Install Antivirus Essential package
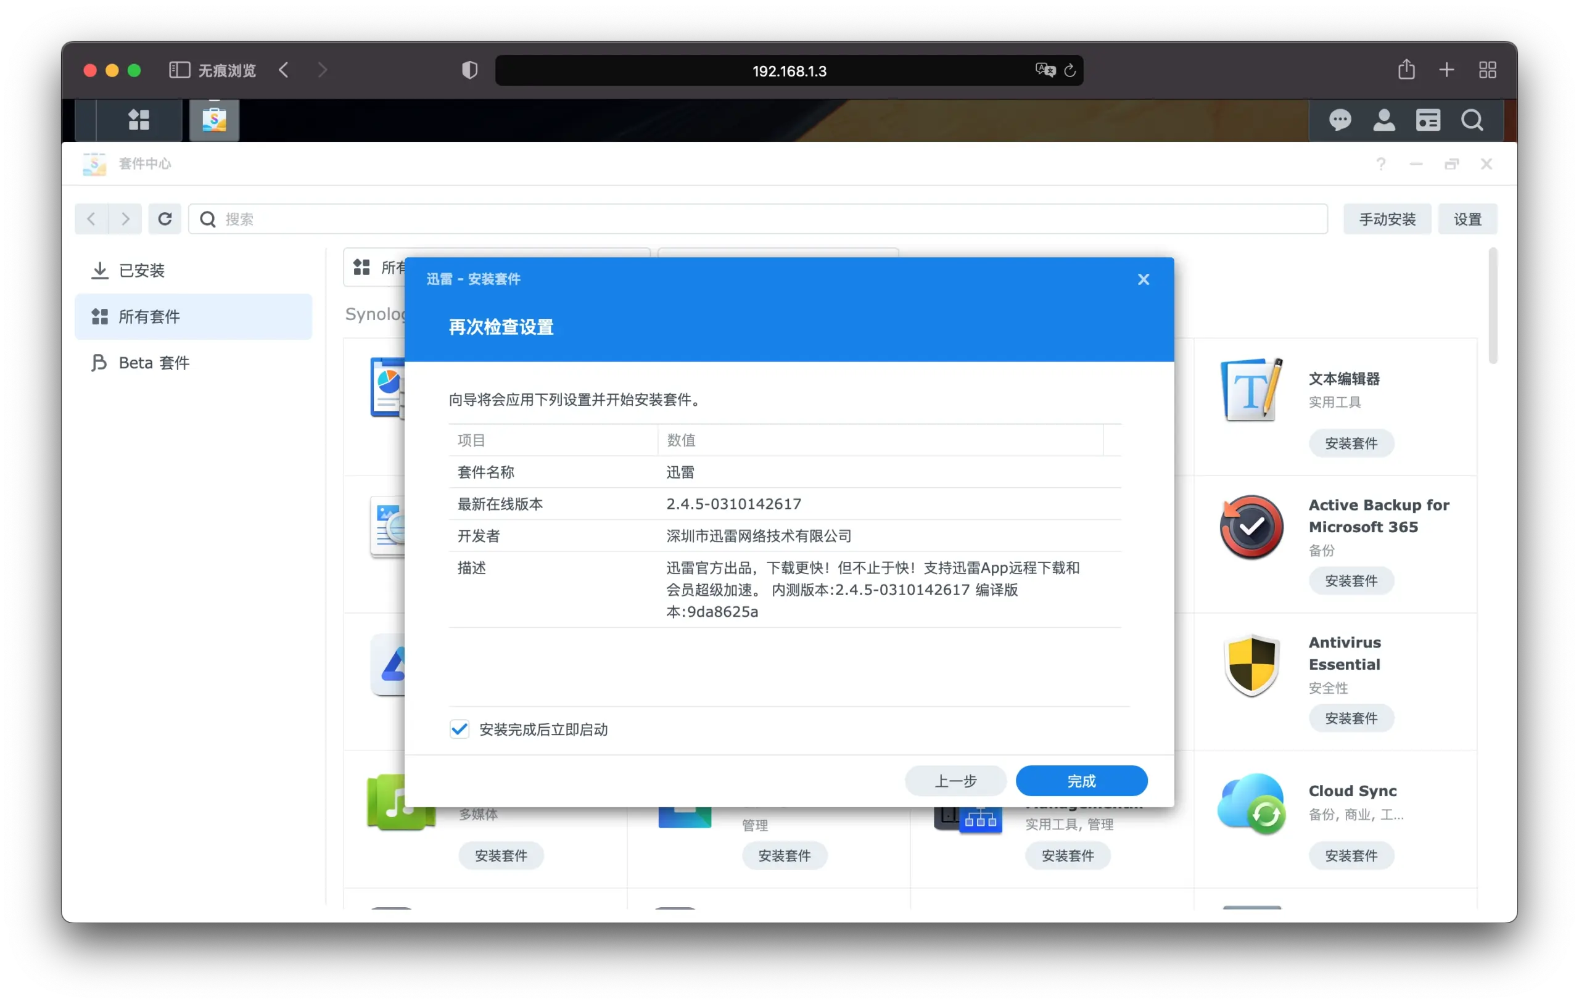The image size is (1579, 1004). point(1351,718)
